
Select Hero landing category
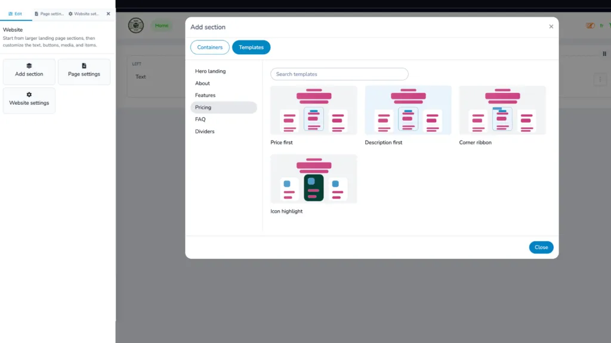pyautogui.click(x=224, y=71)
